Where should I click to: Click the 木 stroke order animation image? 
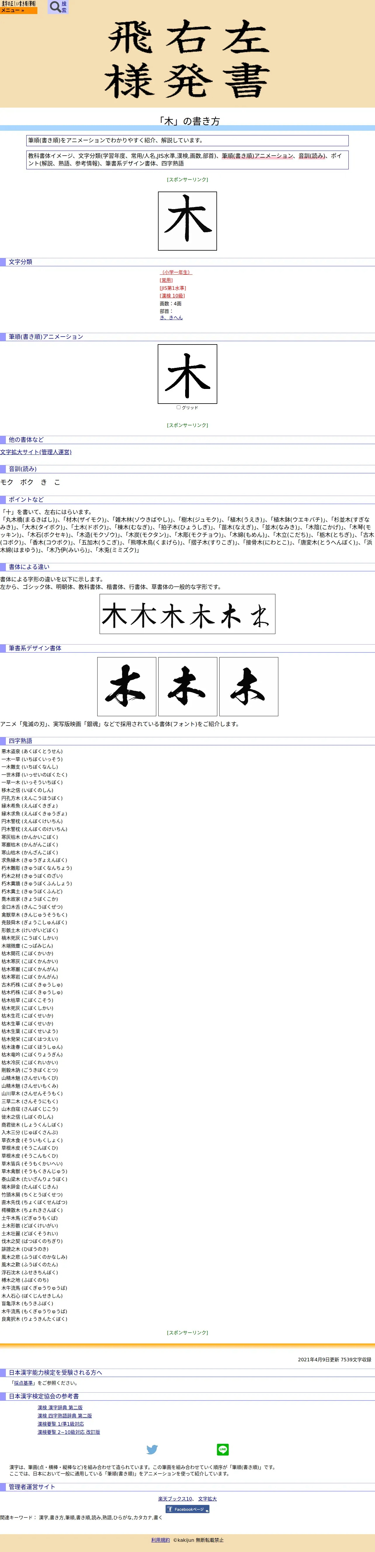click(187, 374)
